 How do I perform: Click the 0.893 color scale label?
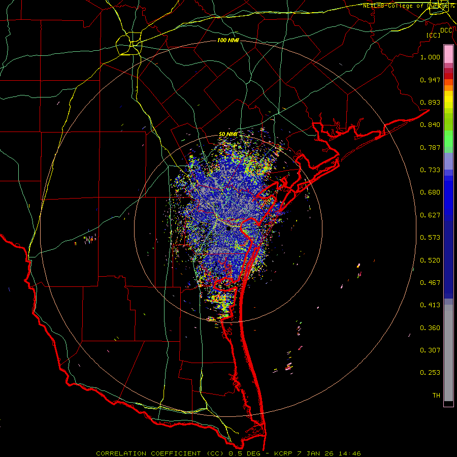430,102
